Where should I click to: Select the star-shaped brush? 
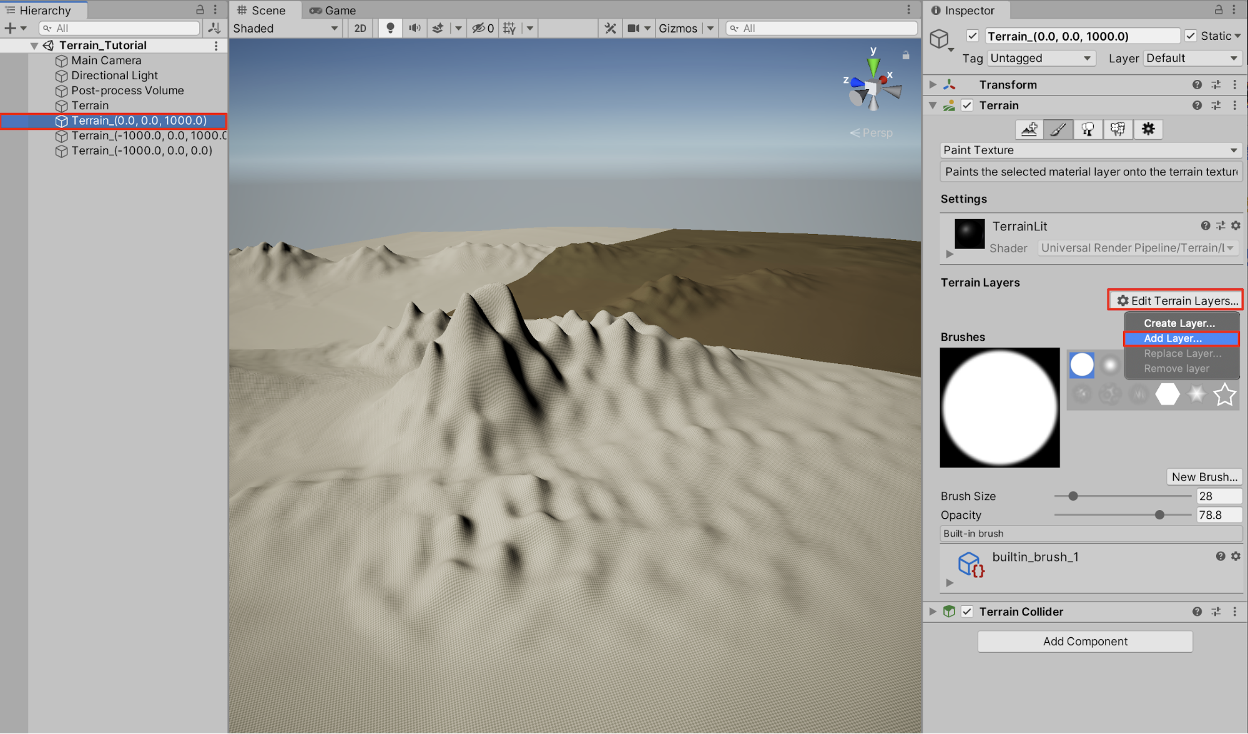click(1224, 394)
